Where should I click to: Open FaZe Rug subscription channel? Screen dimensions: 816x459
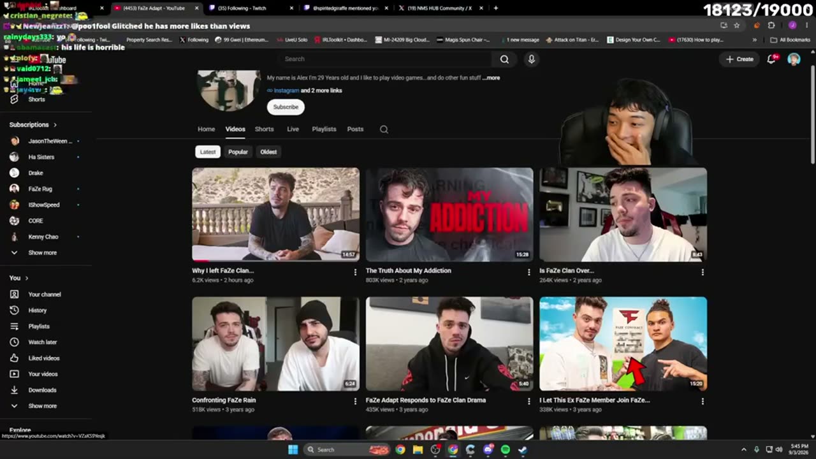(x=40, y=189)
